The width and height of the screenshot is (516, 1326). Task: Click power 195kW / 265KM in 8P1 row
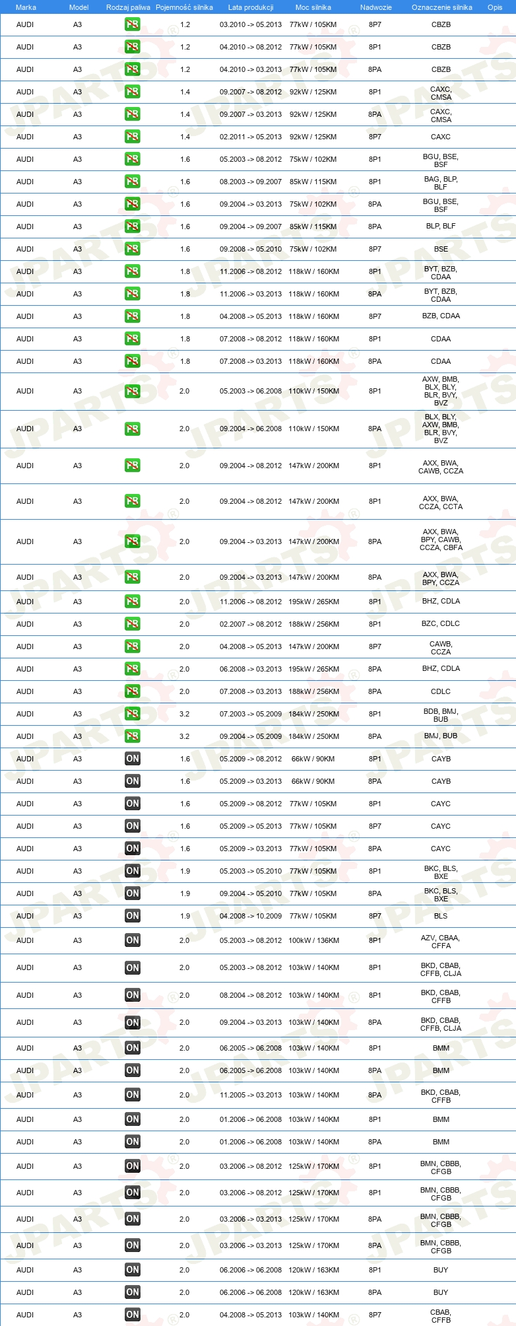click(x=314, y=602)
